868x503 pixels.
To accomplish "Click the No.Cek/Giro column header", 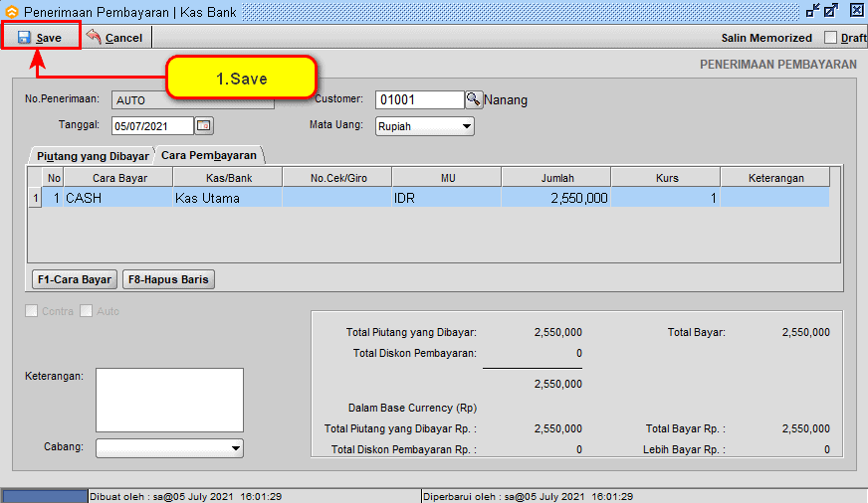I will point(337,178).
